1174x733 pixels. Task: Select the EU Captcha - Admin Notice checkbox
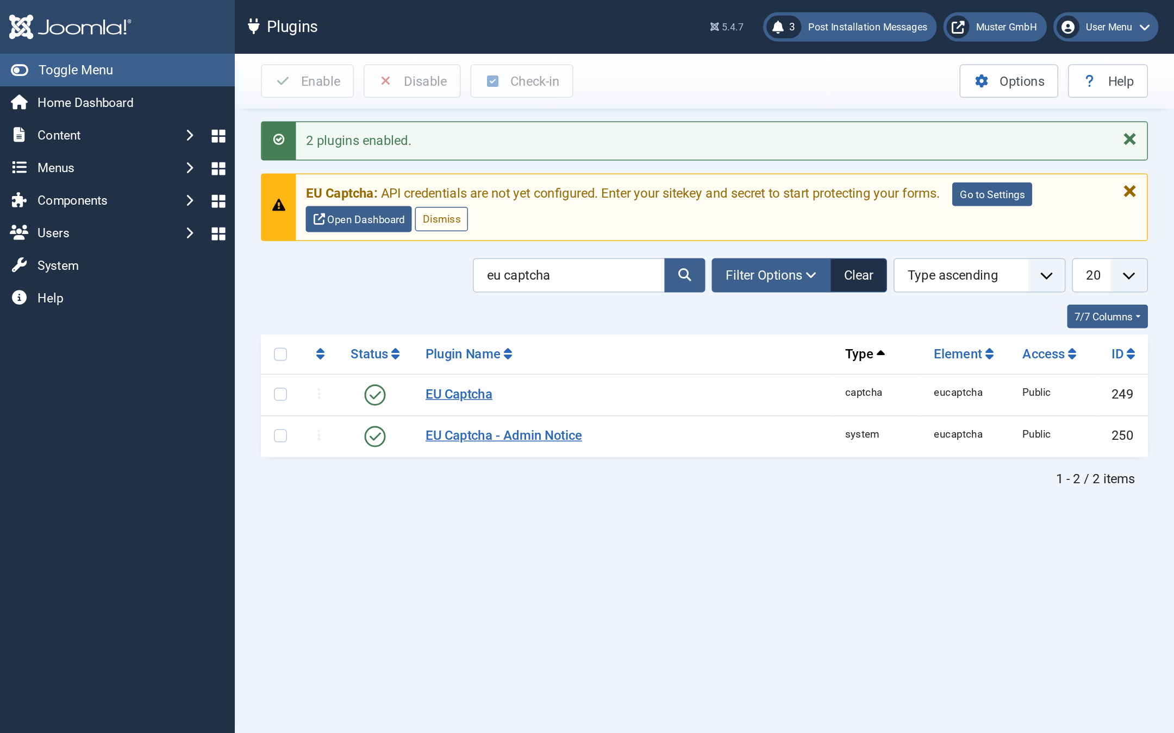click(x=280, y=435)
